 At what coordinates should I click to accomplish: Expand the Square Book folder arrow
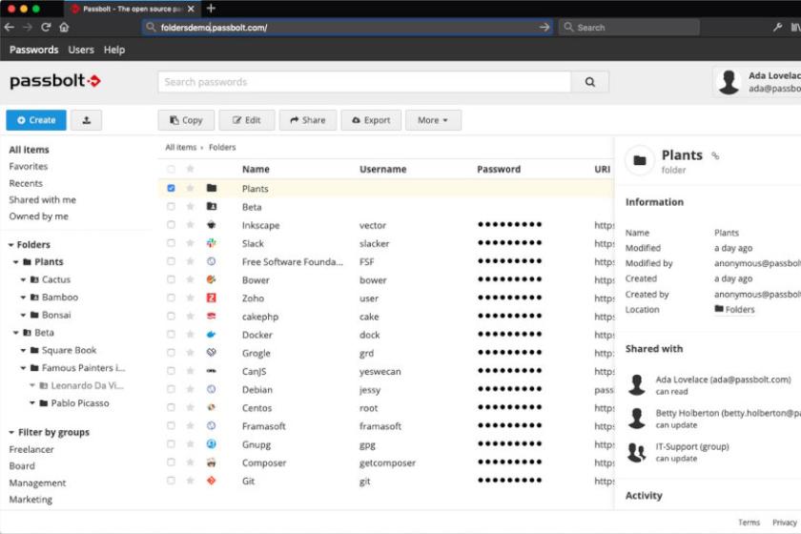[23, 351]
